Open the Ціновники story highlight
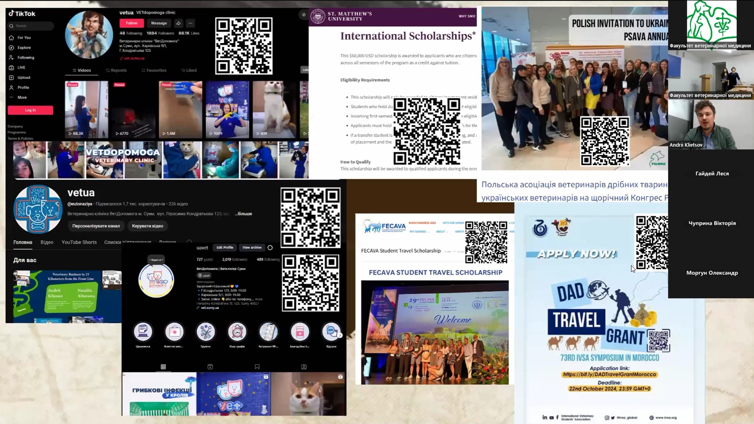The width and height of the screenshot is (754, 424). point(143,332)
